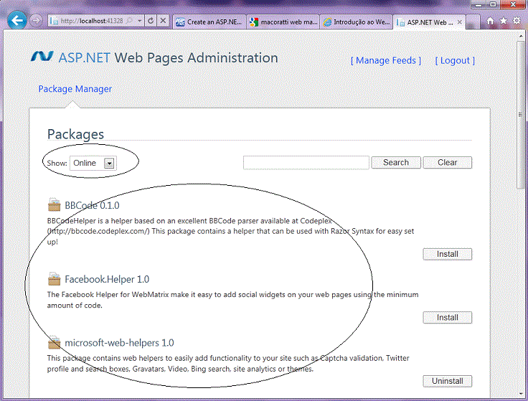
Task: Open Favorites with the star icon
Action: (x=504, y=21)
